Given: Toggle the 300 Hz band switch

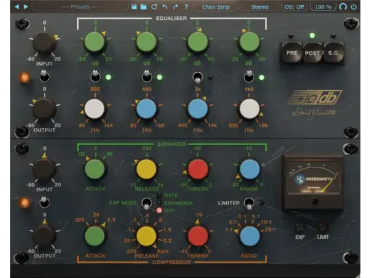Looking at the screenshot, I should 95,76.
